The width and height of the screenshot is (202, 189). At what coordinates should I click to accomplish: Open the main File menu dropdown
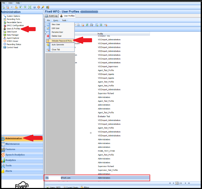[4, 3]
